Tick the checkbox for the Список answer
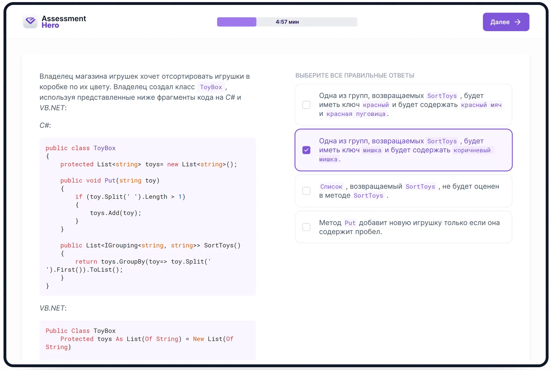 coord(306,191)
